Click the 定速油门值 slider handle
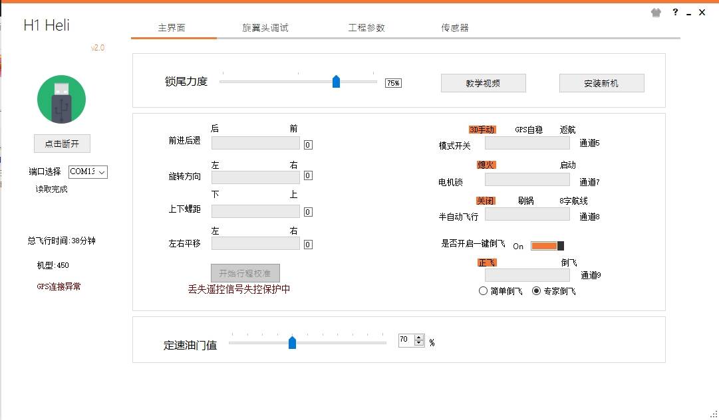 [292, 342]
